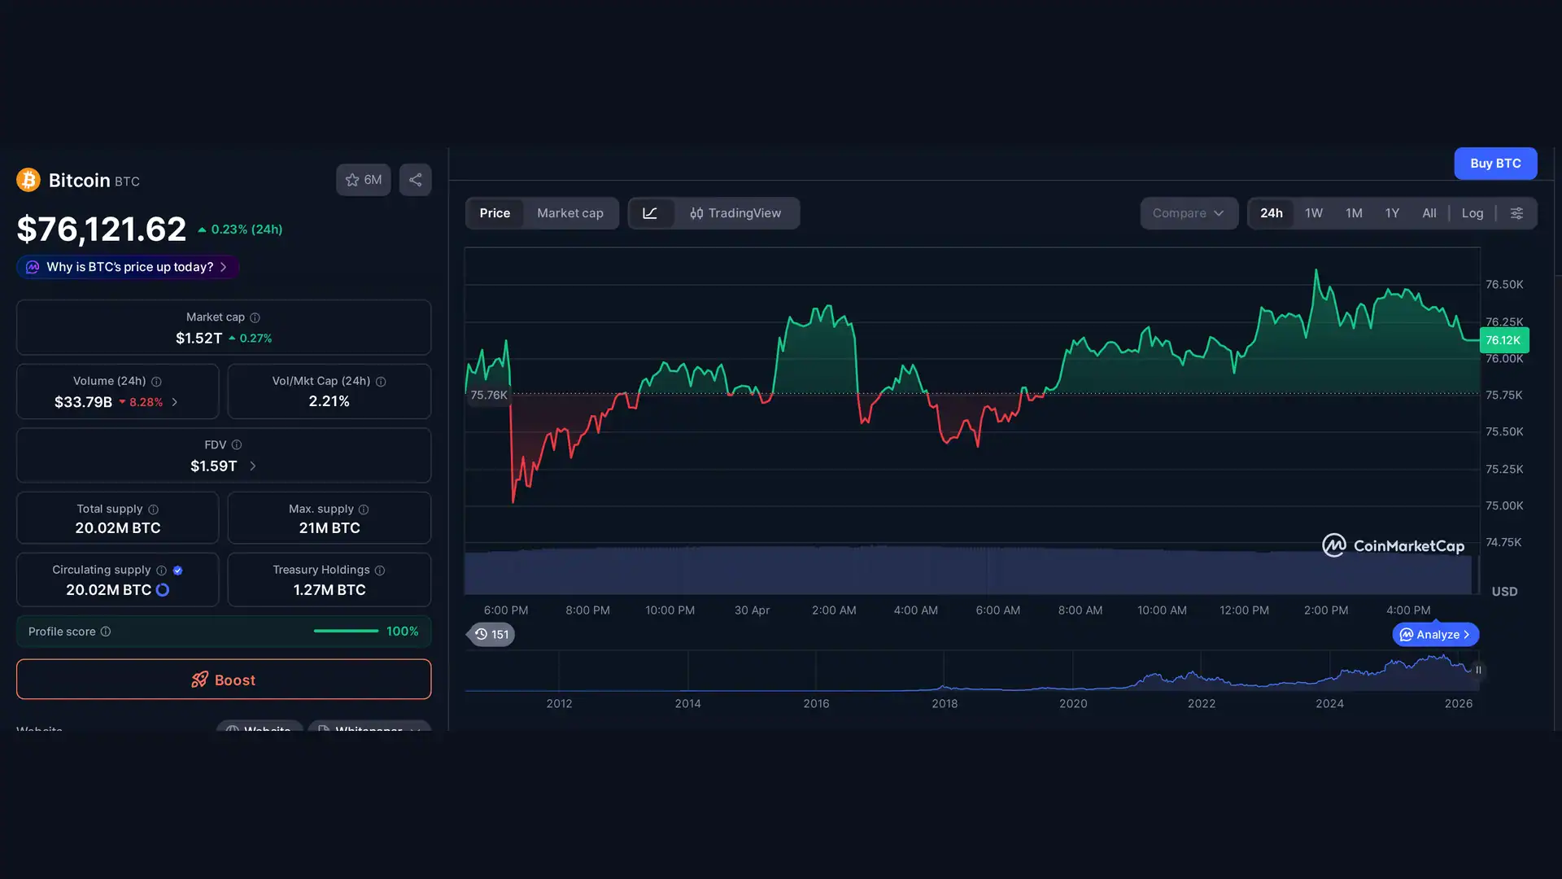Show Profile score info icon
1562x879 pixels.
(x=106, y=632)
